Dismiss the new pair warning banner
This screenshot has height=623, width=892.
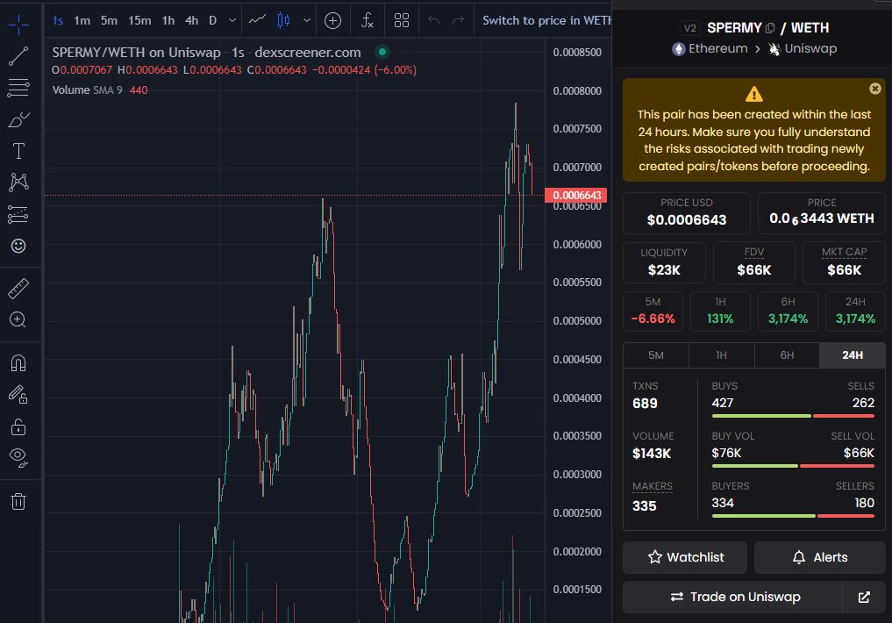tap(875, 89)
